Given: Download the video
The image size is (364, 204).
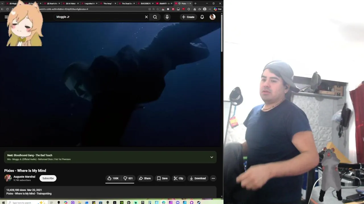Looking at the screenshot, I should coord(198,178).
